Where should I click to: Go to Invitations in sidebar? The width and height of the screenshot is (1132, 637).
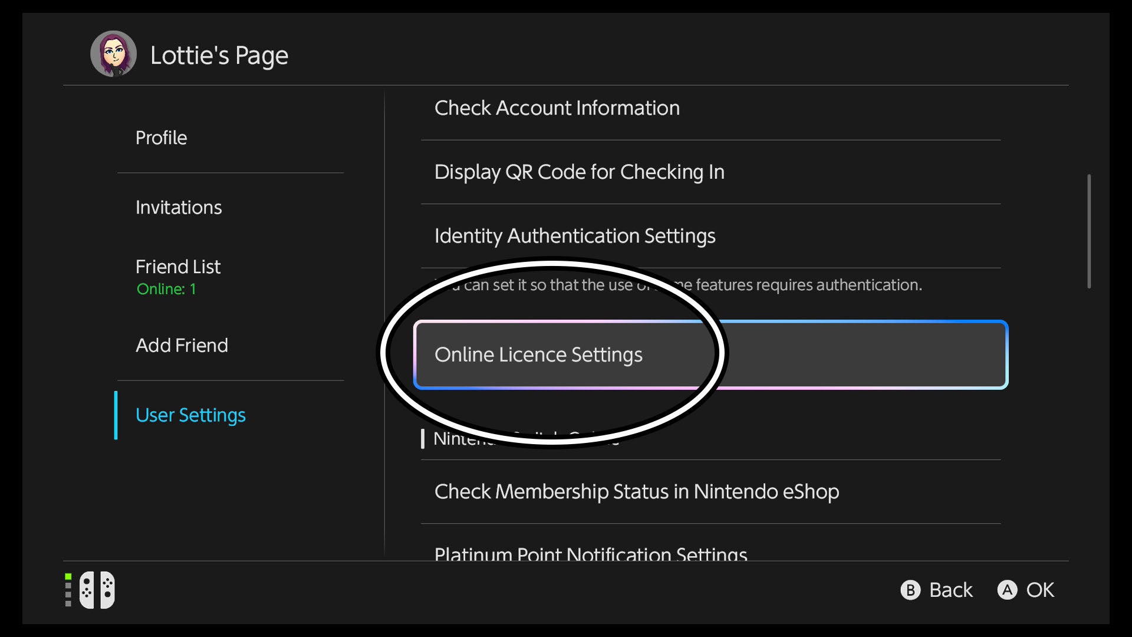pyautogui.click(x=179, y=208)
